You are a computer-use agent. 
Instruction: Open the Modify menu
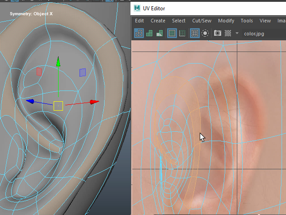tap(226, 21)
